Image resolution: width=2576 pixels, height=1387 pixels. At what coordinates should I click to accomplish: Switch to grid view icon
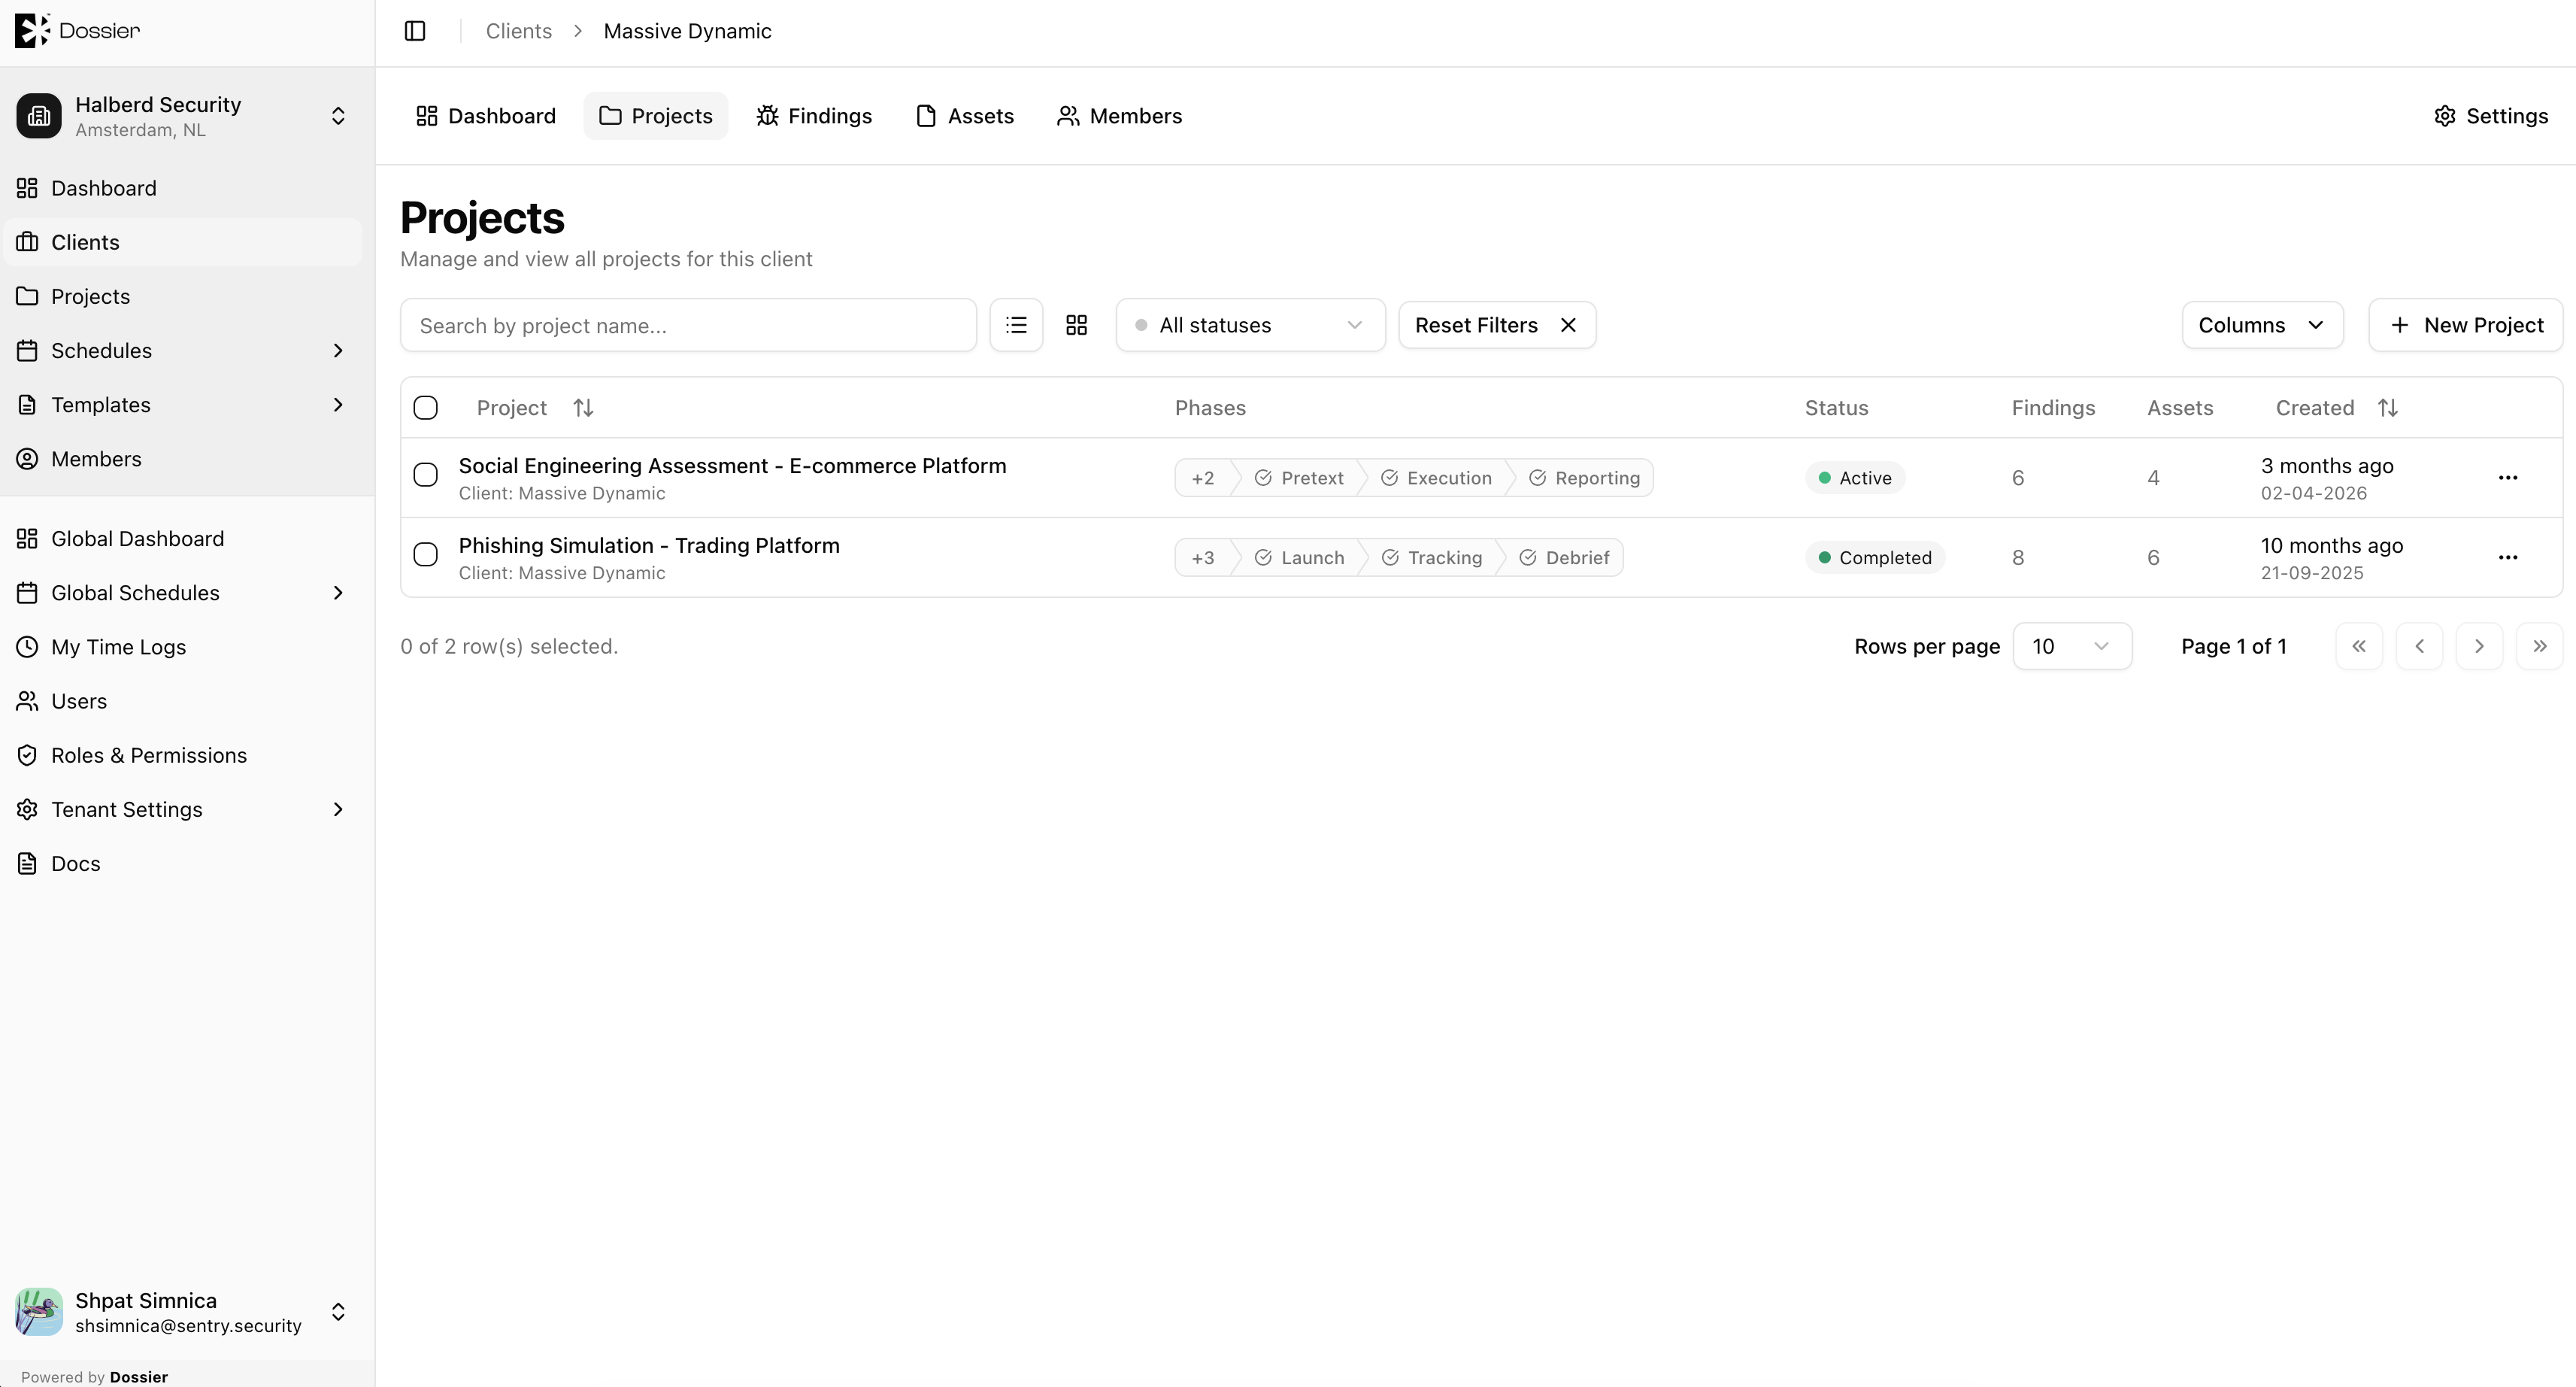1076,325
